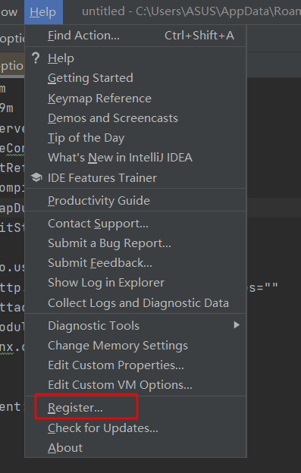Open What's New in IntelliJ IDEA

tap(136, 158)
